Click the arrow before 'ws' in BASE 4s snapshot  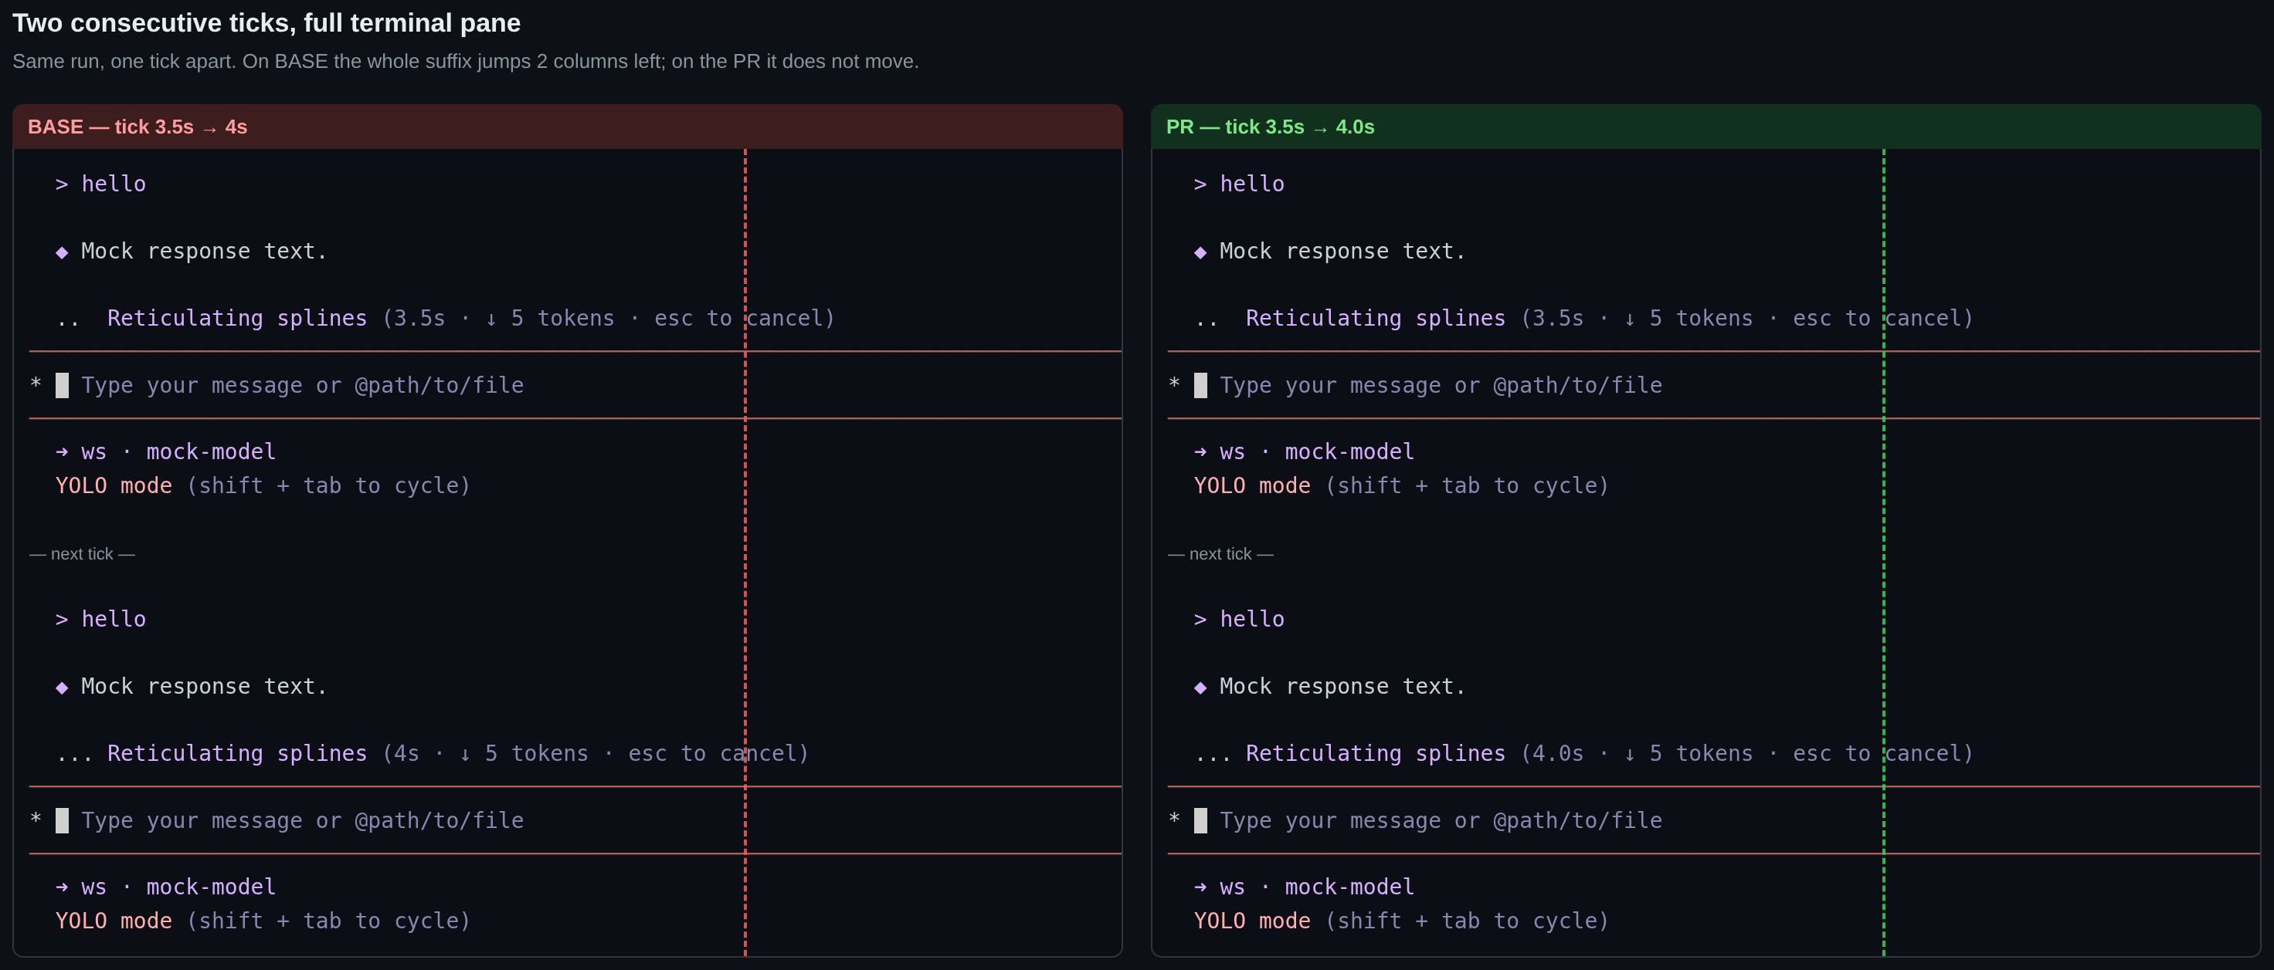click(x=62, y=887)
